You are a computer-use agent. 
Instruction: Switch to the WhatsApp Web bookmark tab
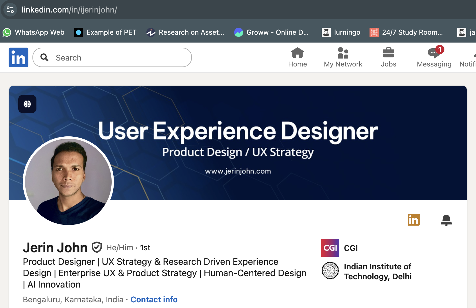34,32
